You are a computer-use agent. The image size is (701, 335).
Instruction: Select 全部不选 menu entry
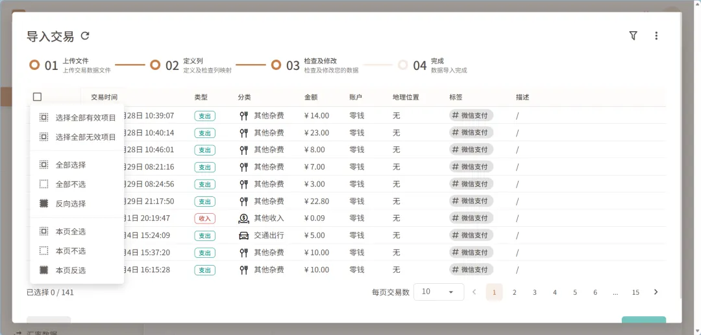point(77,184)
